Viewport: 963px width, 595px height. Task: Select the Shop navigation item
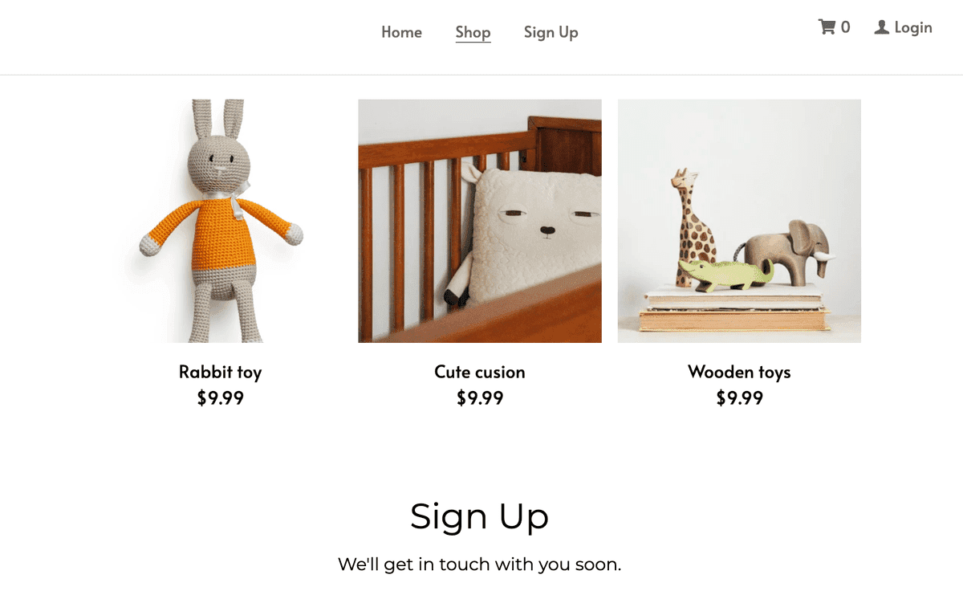tap(473, 32)
